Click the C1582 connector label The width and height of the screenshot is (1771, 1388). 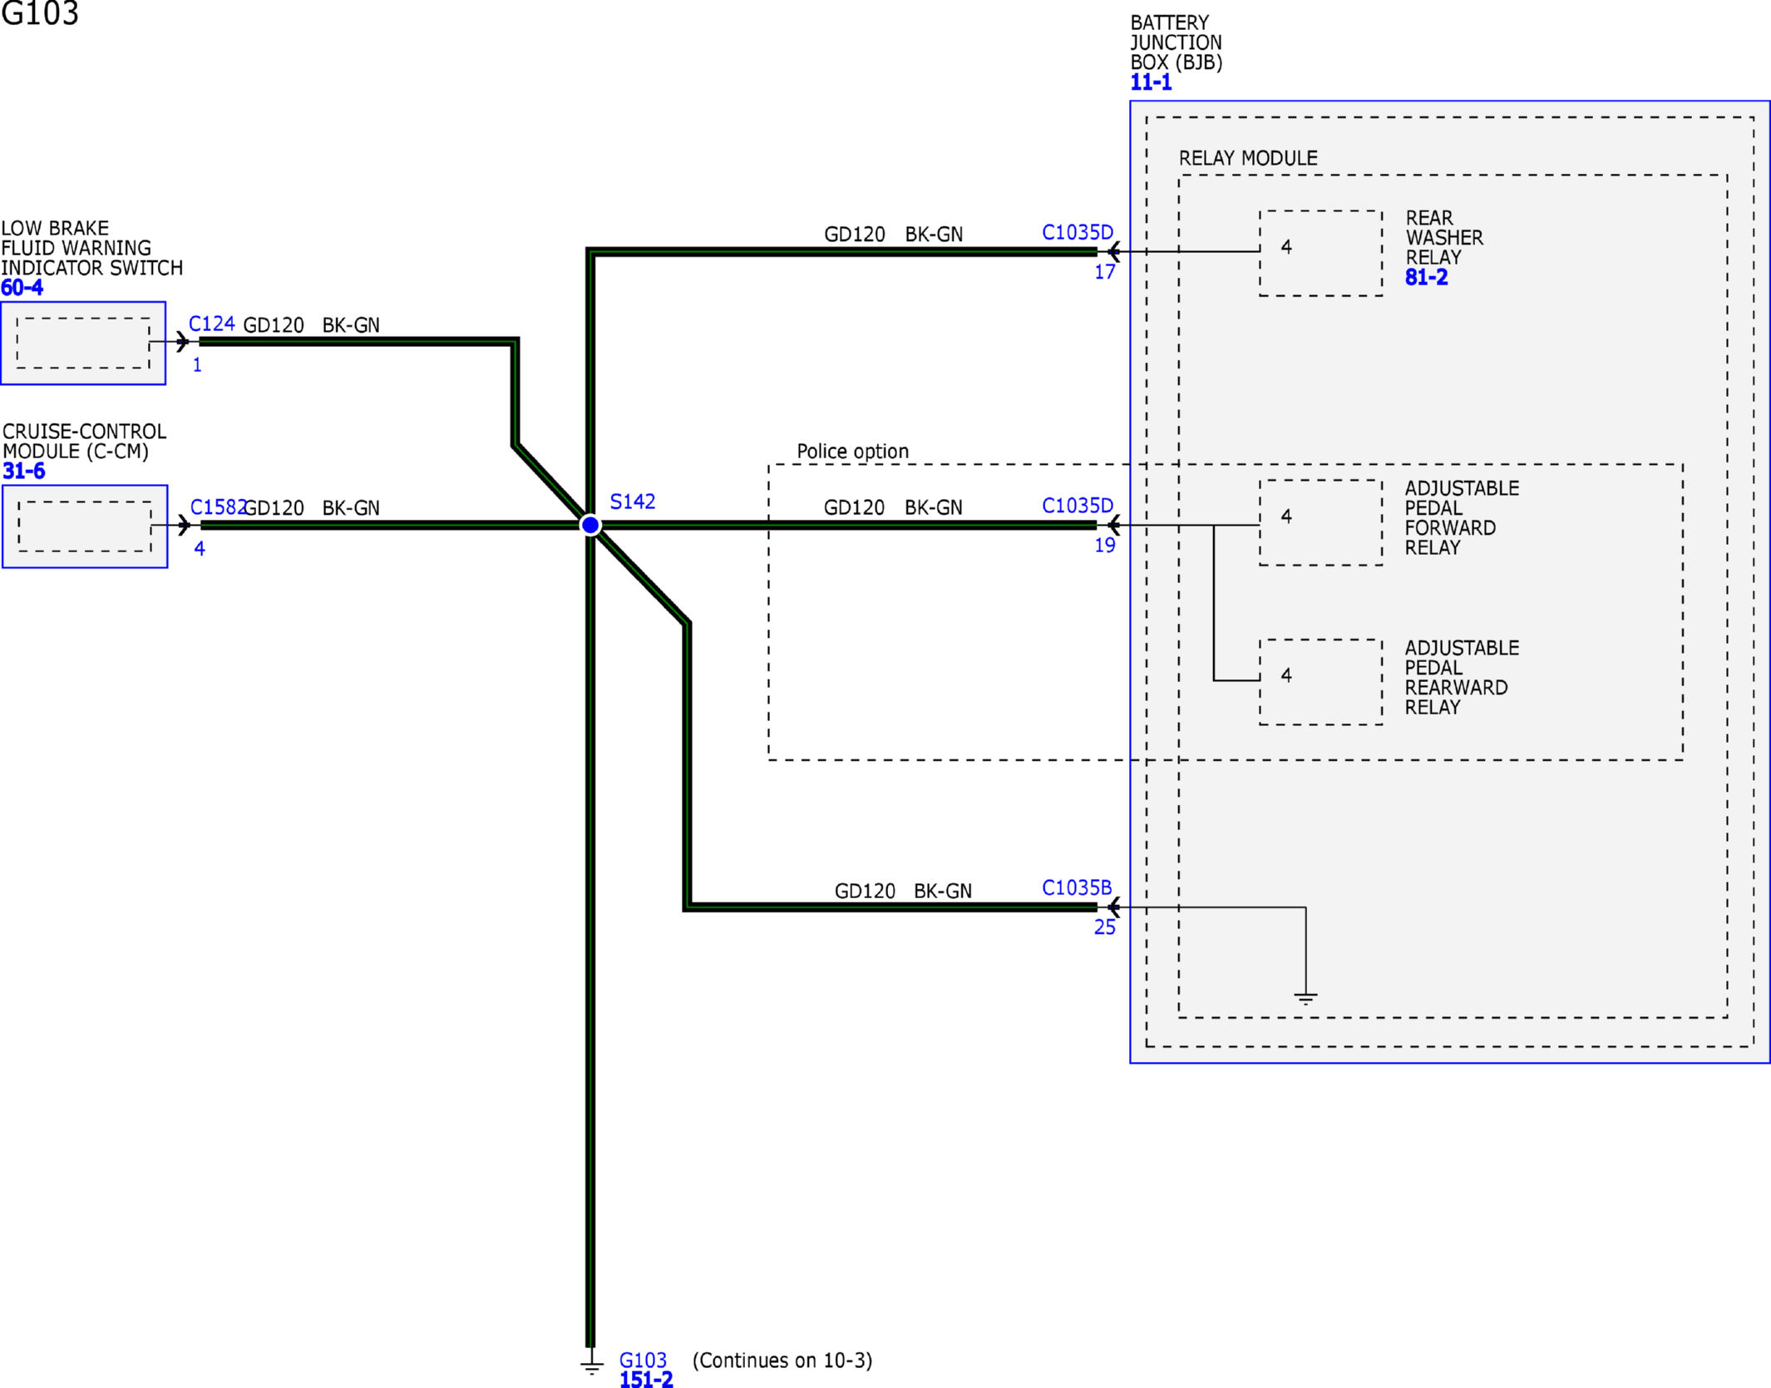(216, 507)
